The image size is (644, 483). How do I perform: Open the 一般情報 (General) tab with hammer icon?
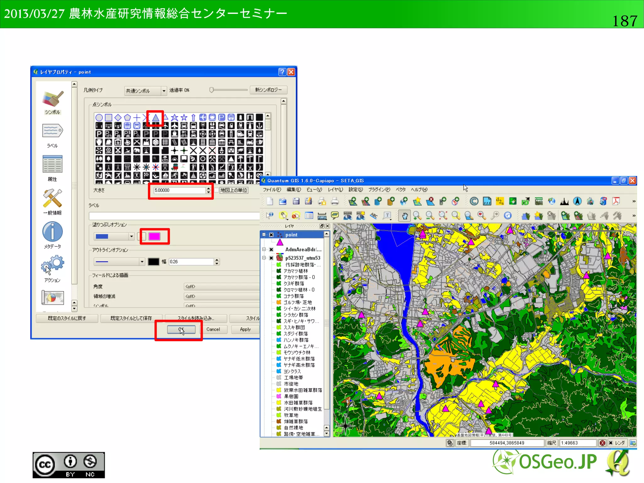[x=52, y=202]
